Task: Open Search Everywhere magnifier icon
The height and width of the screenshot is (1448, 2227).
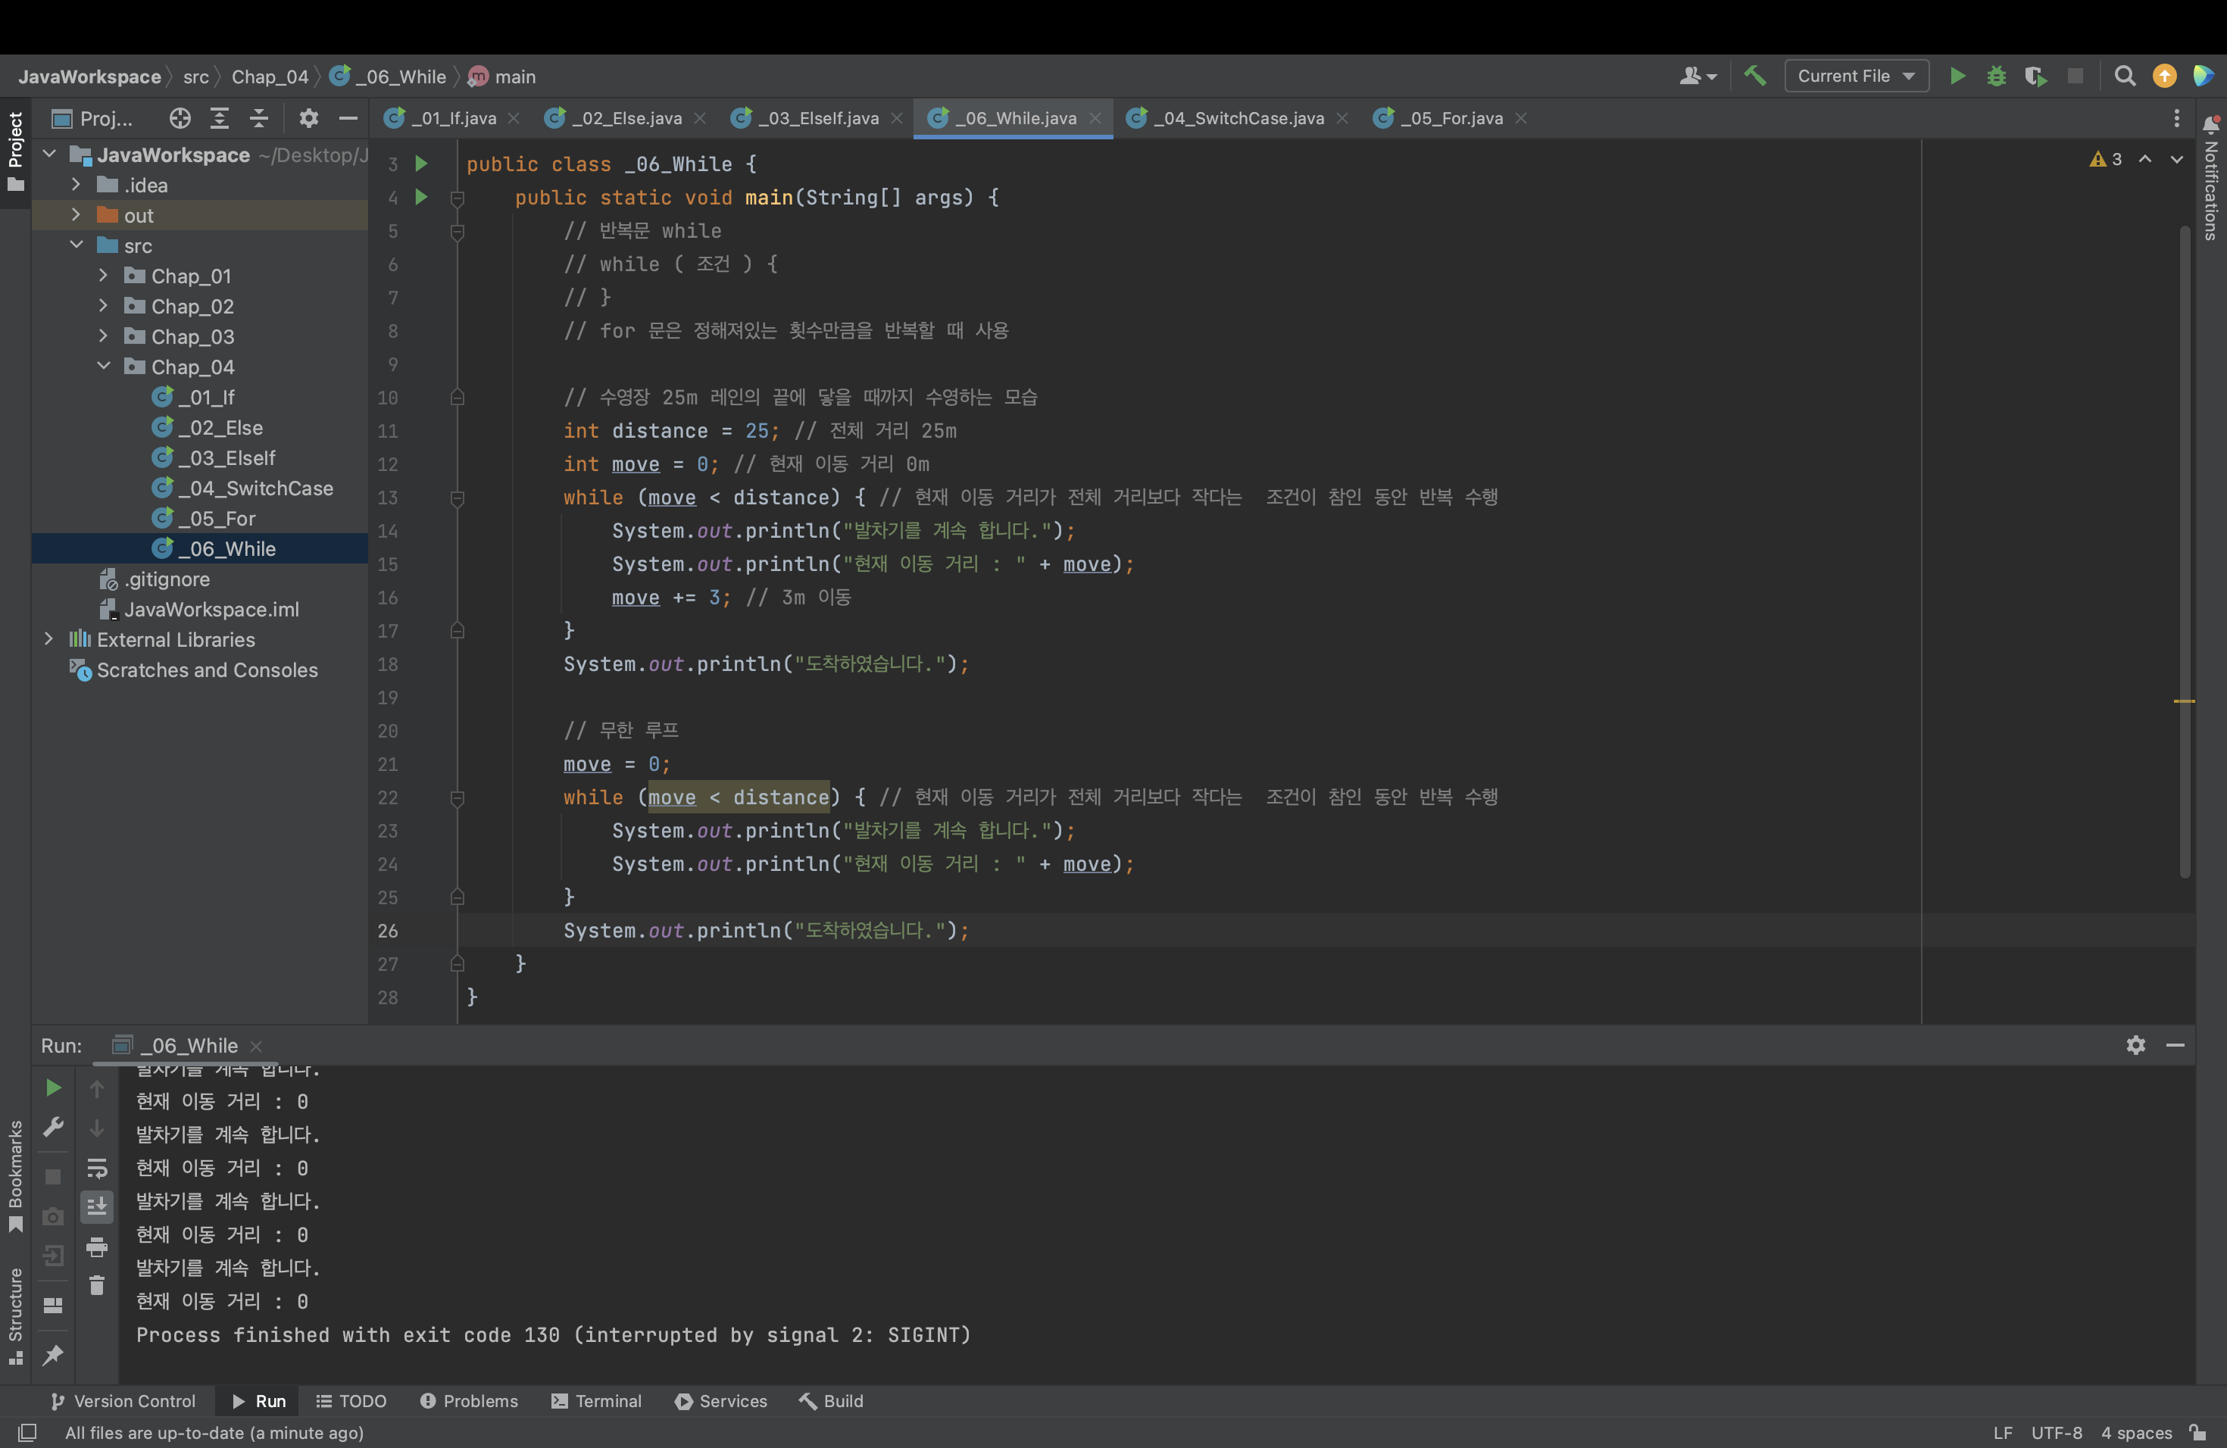Action: click(2125, 76)
